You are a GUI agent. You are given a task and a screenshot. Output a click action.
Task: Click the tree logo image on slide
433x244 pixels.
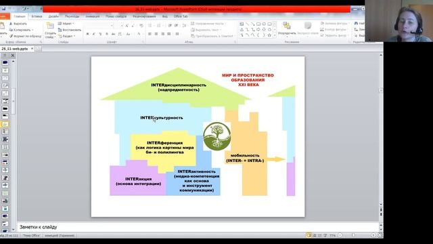(x=217, y=136)
